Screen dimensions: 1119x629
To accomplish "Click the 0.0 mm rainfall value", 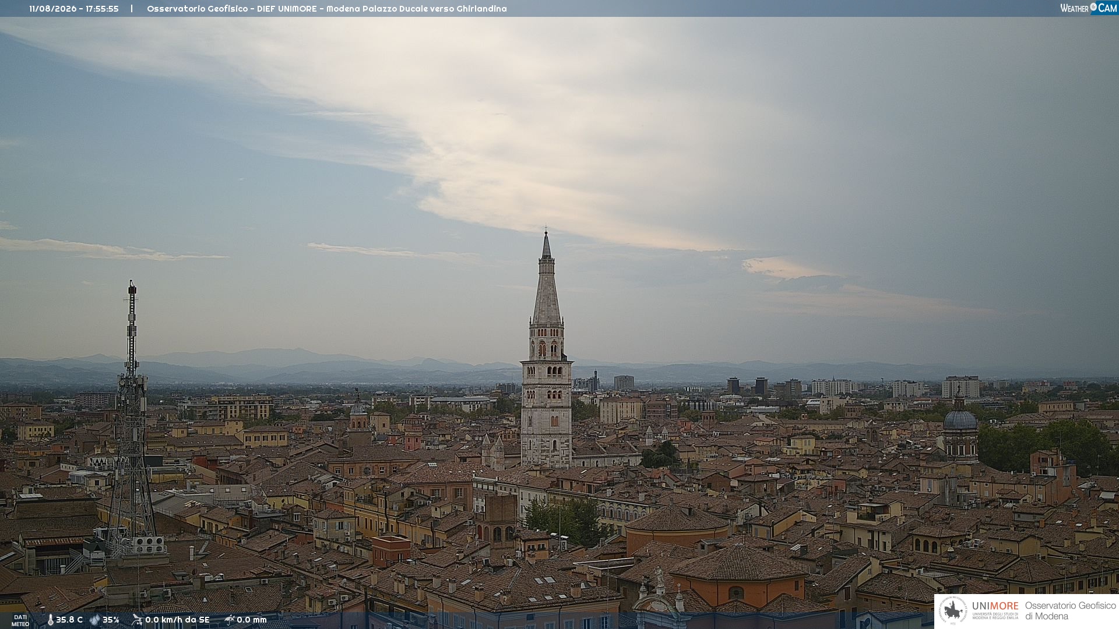I will click(252, 620).
